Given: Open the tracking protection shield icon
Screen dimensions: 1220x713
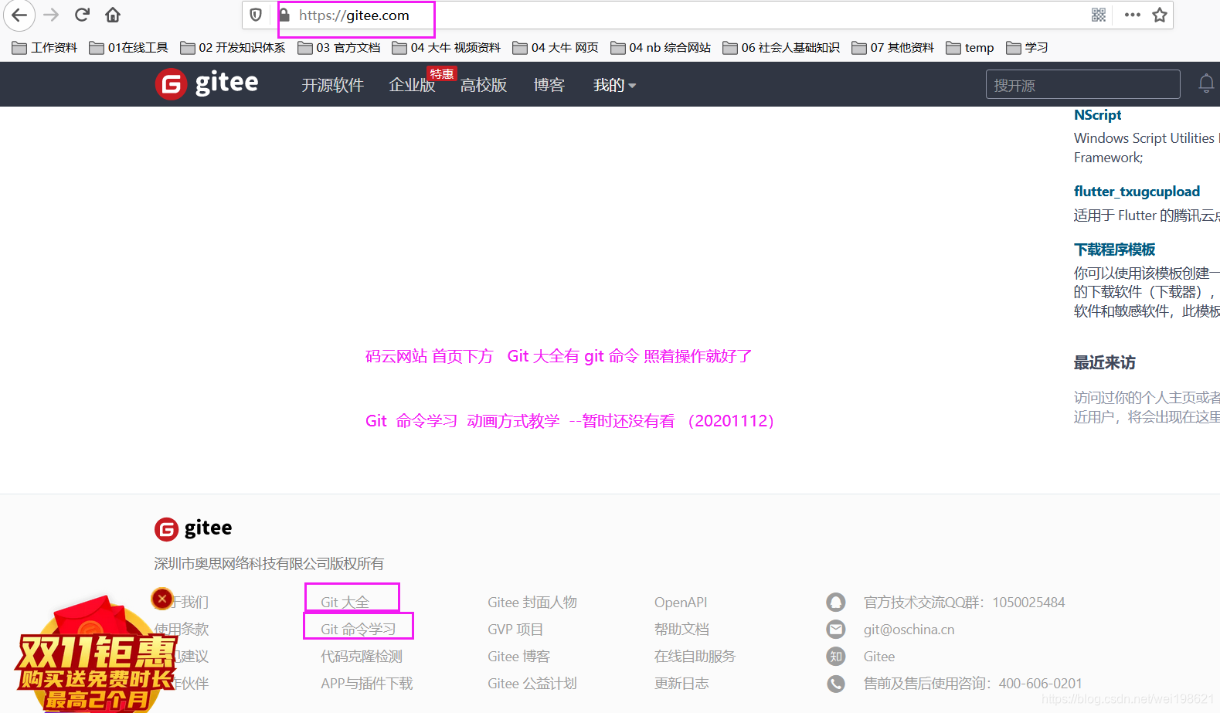Looking at the screenshot, I should click(x=256, y=15).
